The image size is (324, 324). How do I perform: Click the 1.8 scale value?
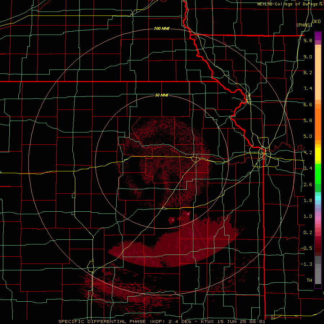pos(308,201)
